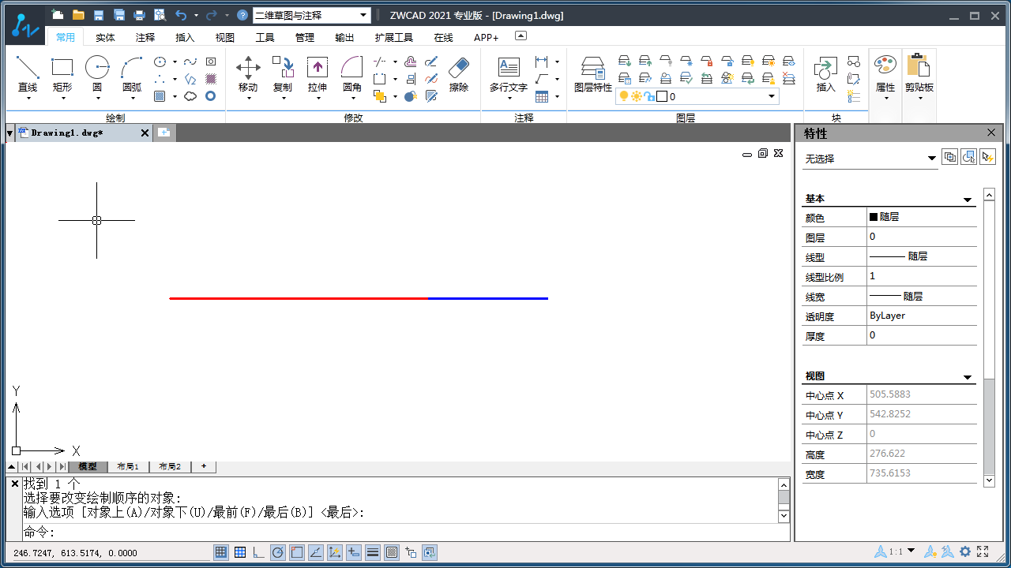Open 图层特性 layer properties manager
The height and width of the screenshot is (568, 1011).
pos(592,73)
